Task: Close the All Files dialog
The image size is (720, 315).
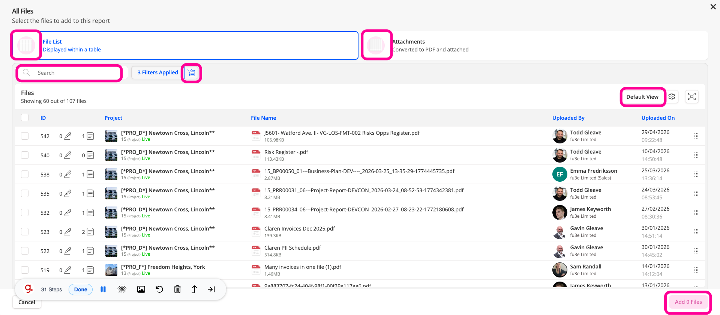Action: point(713,7)
